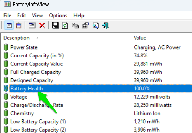Image resolution: width=192 pixels, height=133 pixels.
Task: Click the 12,229 millivolts value
Action: coord(152,97)
